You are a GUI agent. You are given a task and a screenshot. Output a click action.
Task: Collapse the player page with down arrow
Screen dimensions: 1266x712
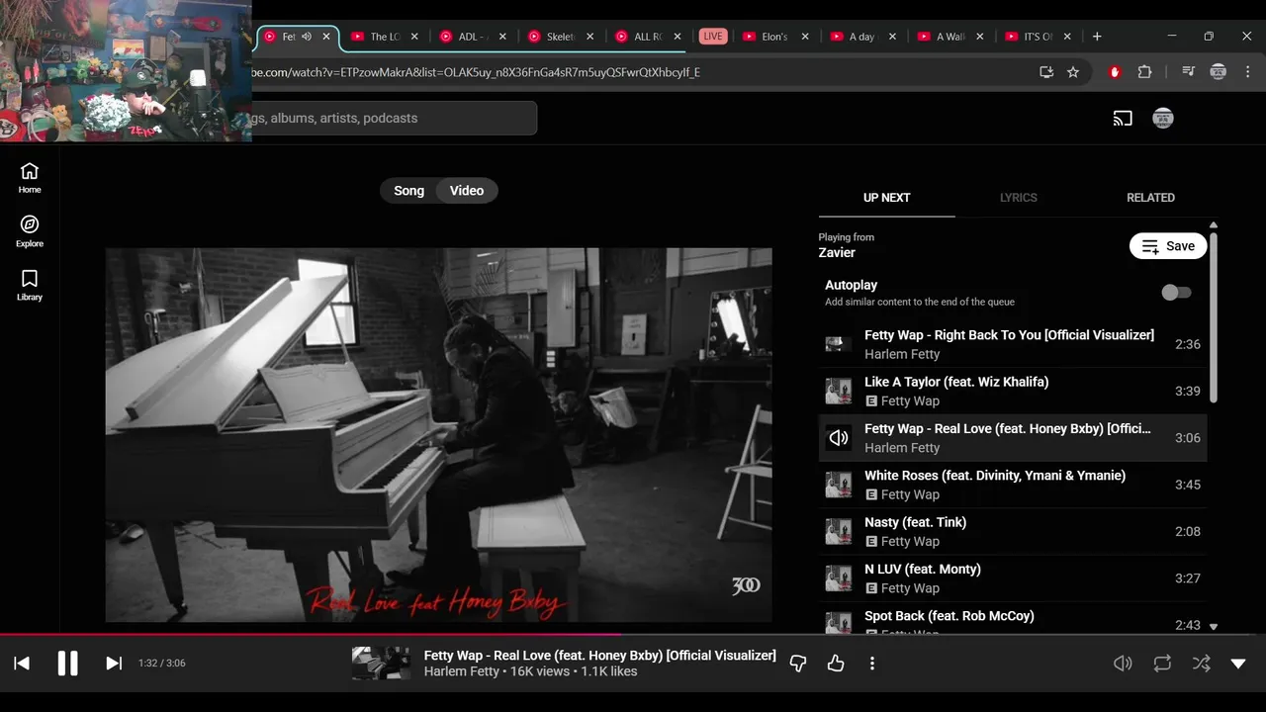coord(1238,664)
